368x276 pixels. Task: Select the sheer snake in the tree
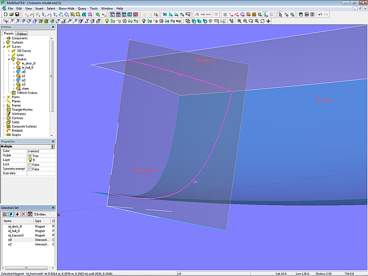coord(25,88)
